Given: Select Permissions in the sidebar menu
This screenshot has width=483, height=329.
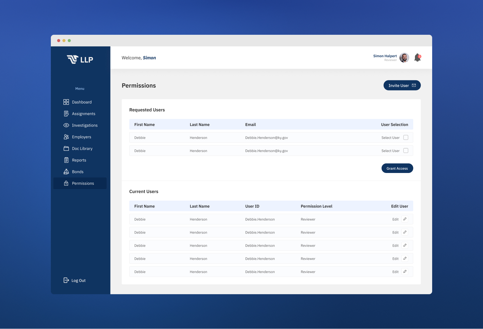Looking at the screenshot, I should pos(83,183).
